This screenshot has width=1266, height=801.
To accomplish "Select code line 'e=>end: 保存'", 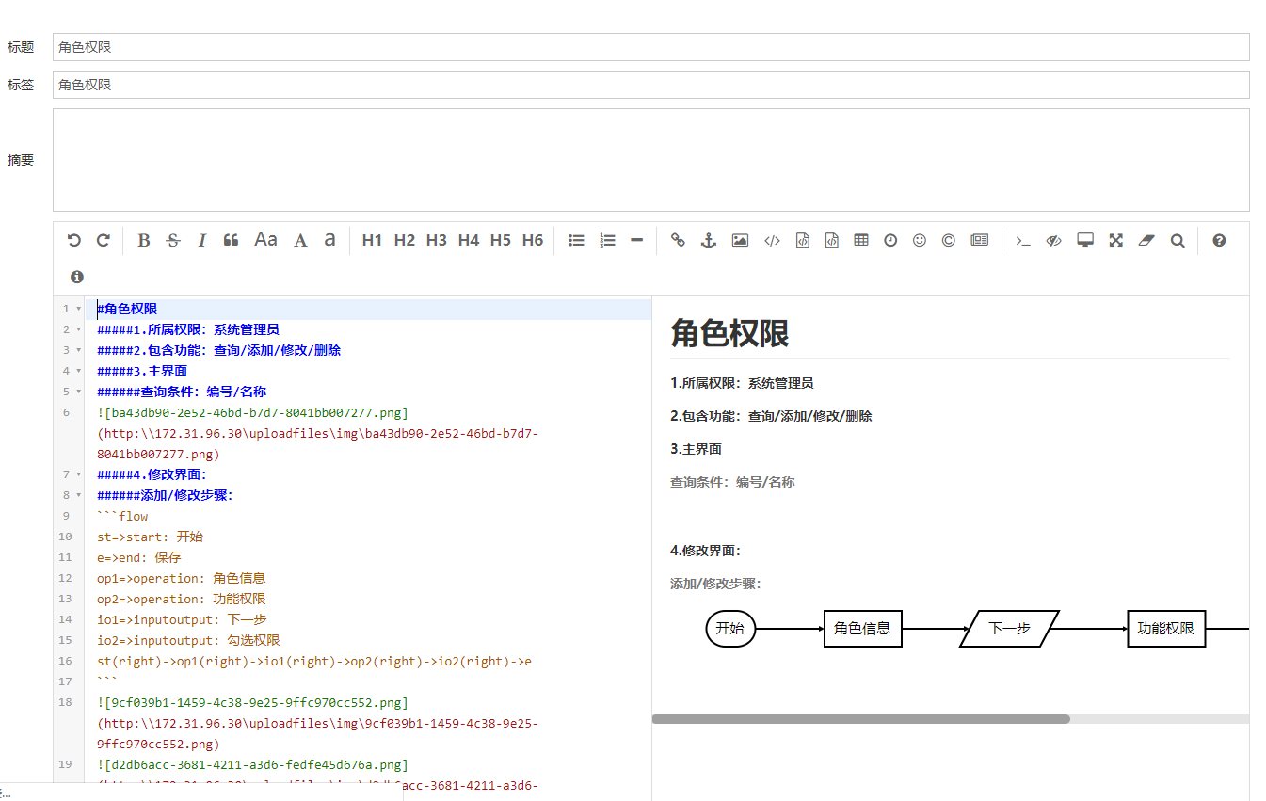I will click(x=139, y=558).
